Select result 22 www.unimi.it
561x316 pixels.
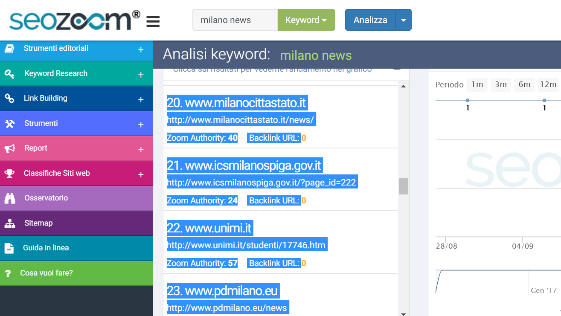click(x=209, y=228)
